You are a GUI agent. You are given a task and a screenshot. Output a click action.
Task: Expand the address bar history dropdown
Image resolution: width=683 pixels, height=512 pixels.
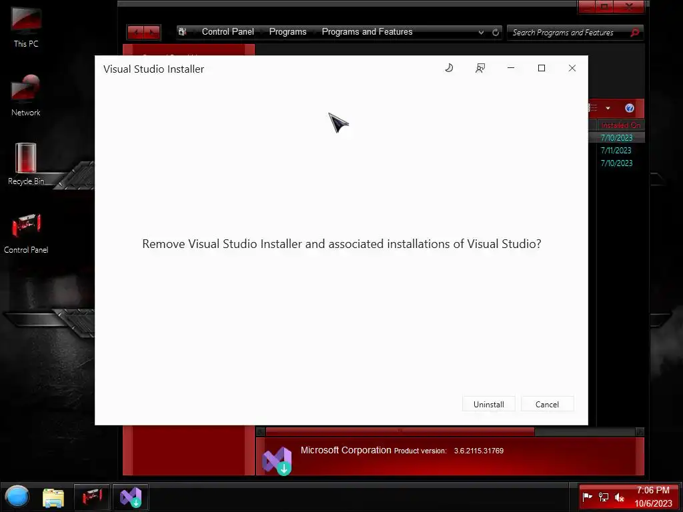pyautogui.click(x=481, y=32)
